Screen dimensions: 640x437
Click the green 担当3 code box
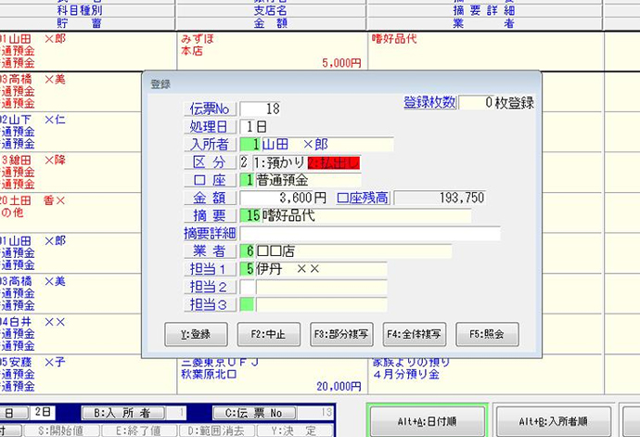point(247,303)
